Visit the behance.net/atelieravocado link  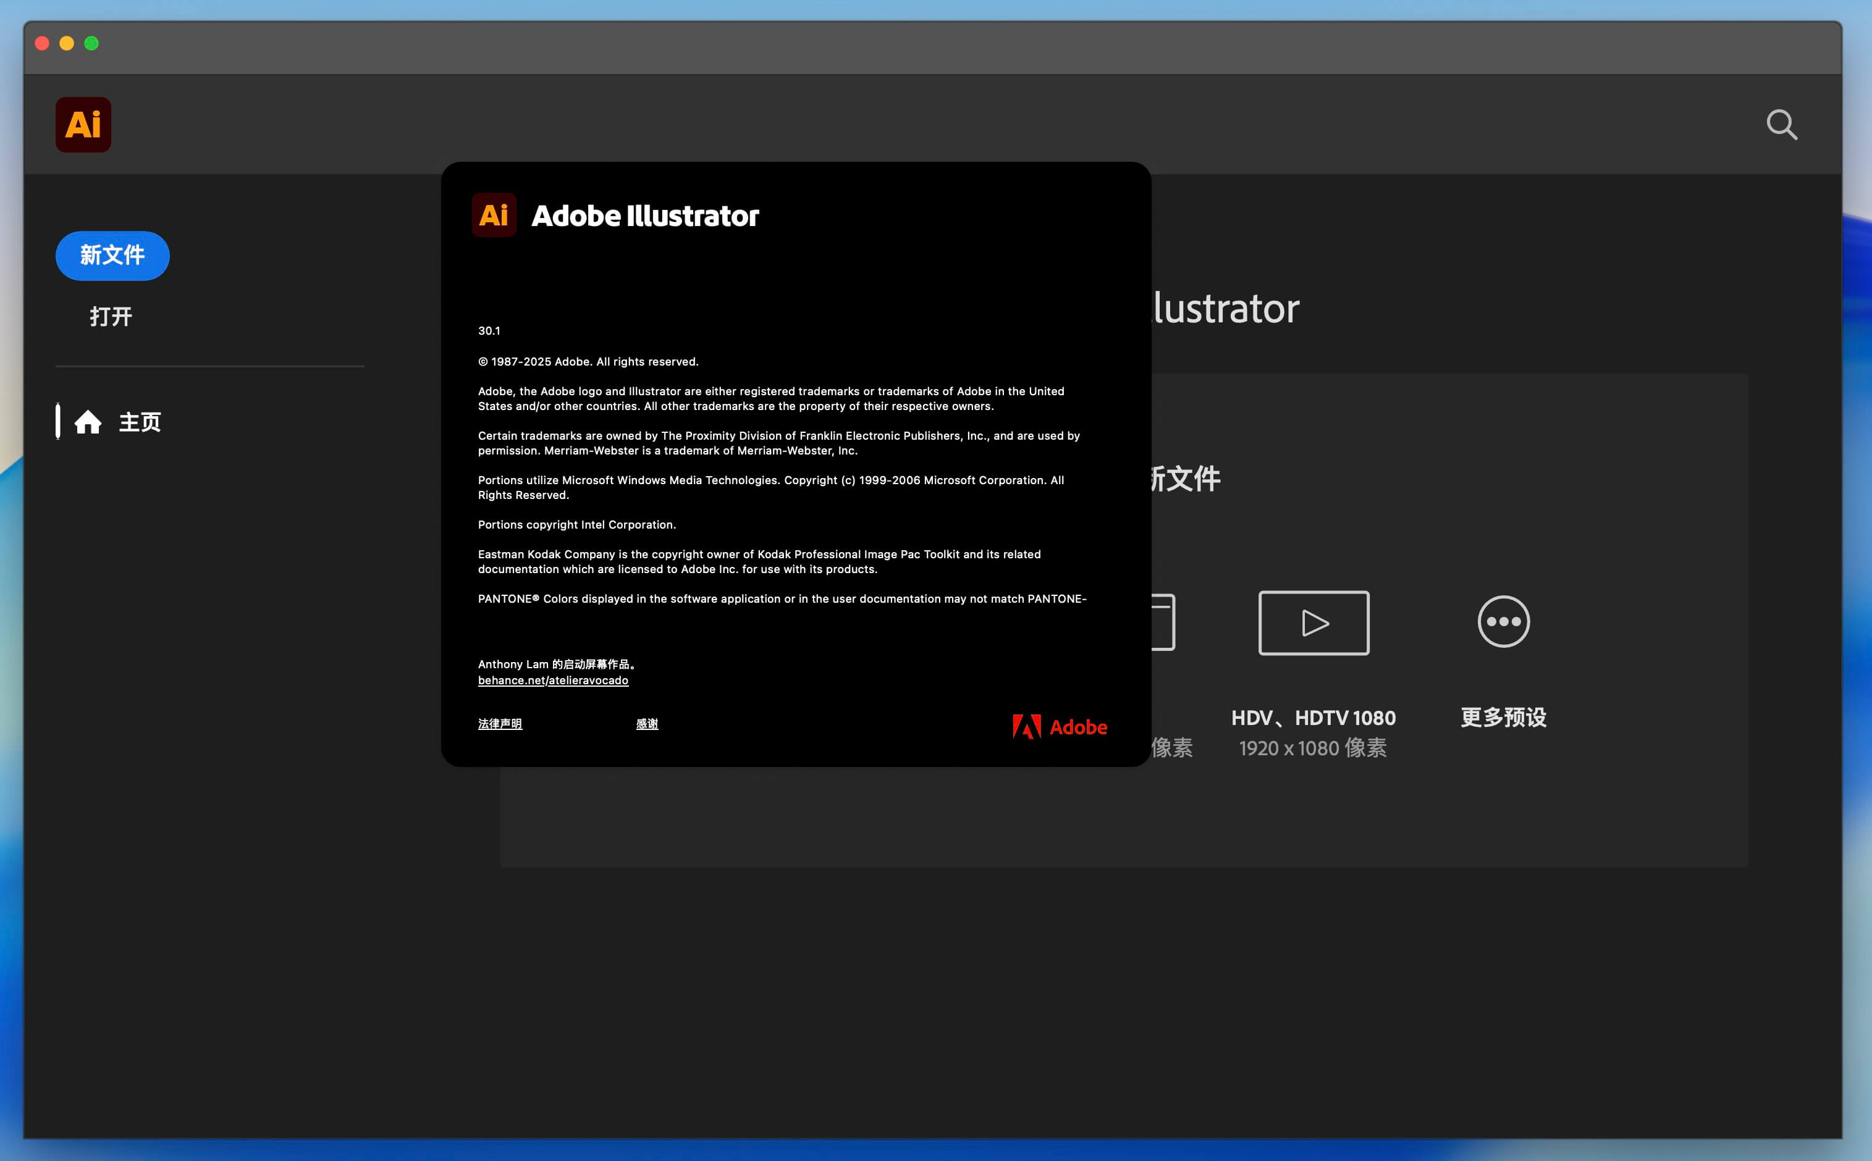pyautogui.click(x=552, y=681)
